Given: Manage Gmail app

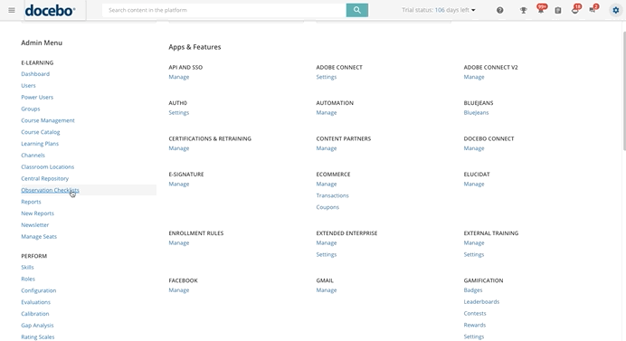Looking at the screenshot, I should 327,289.
